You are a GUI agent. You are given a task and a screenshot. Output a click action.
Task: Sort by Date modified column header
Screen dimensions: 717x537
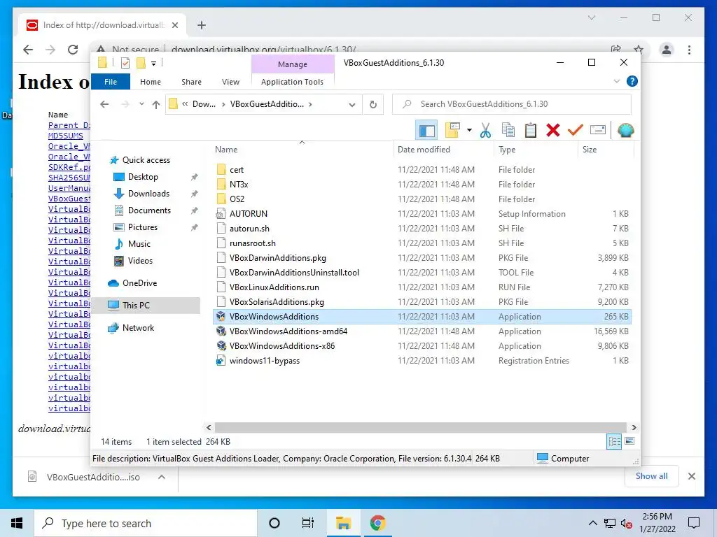click(443, 150)
